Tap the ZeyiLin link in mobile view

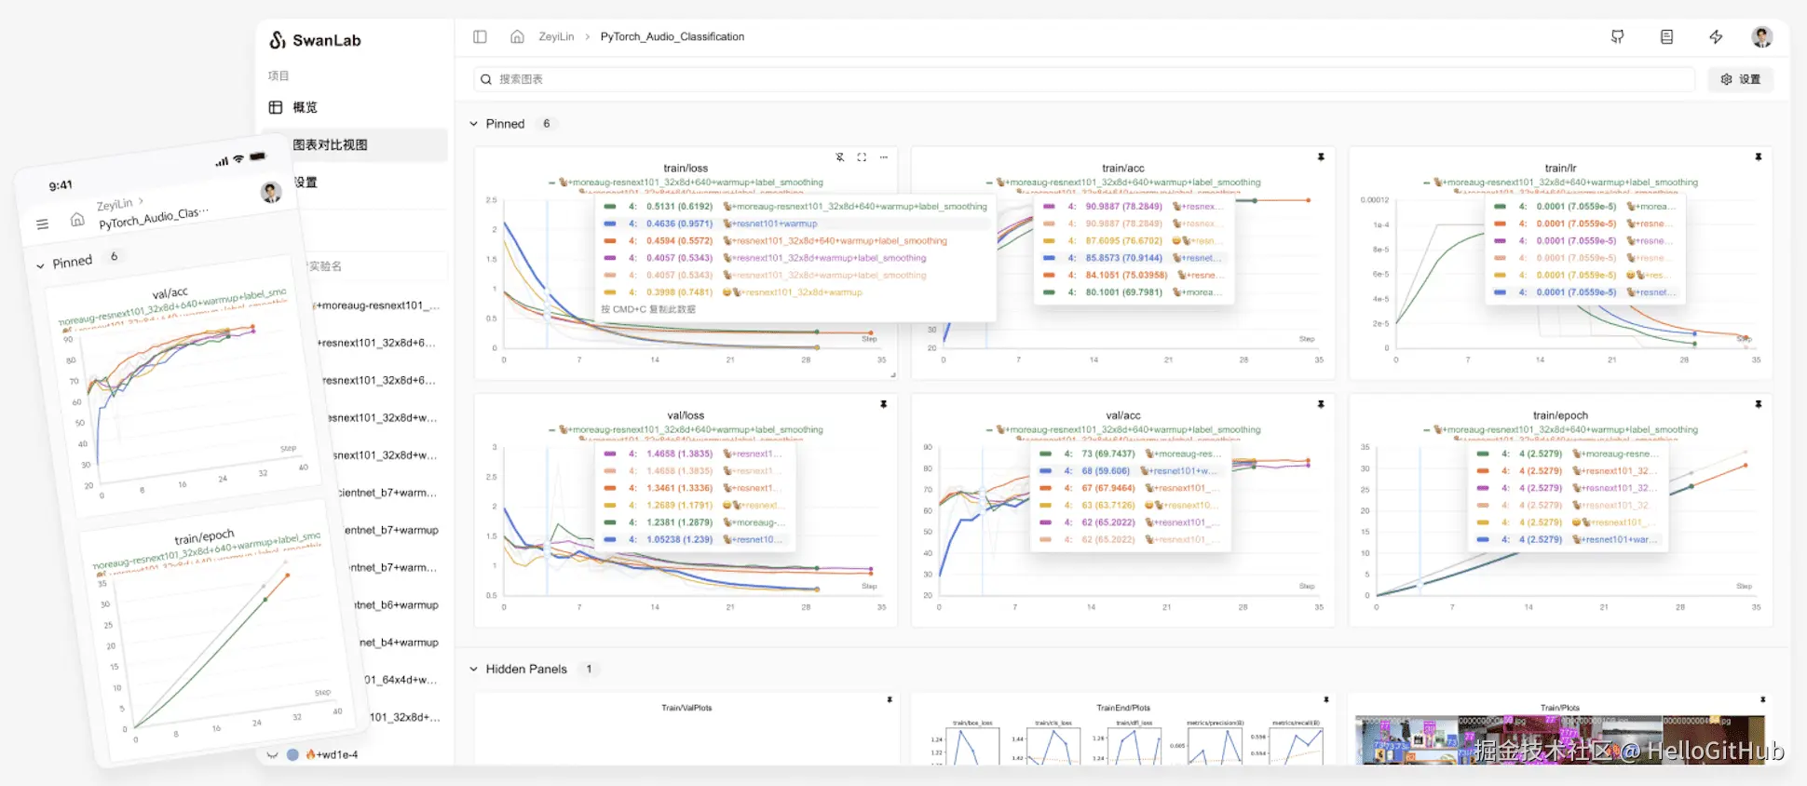coord(115,204)
